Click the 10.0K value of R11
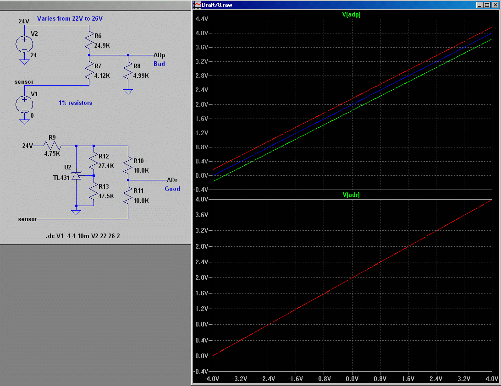501x386 pixels. pyautogui.click(x=141, y=201)
